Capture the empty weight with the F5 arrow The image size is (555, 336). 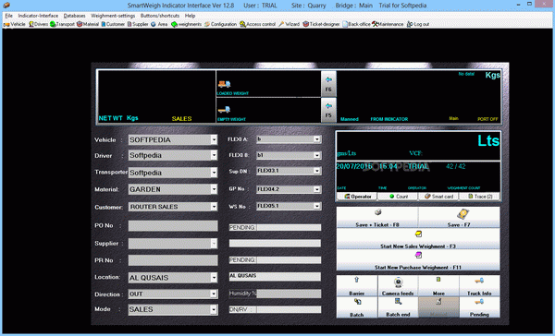[328, 110]
